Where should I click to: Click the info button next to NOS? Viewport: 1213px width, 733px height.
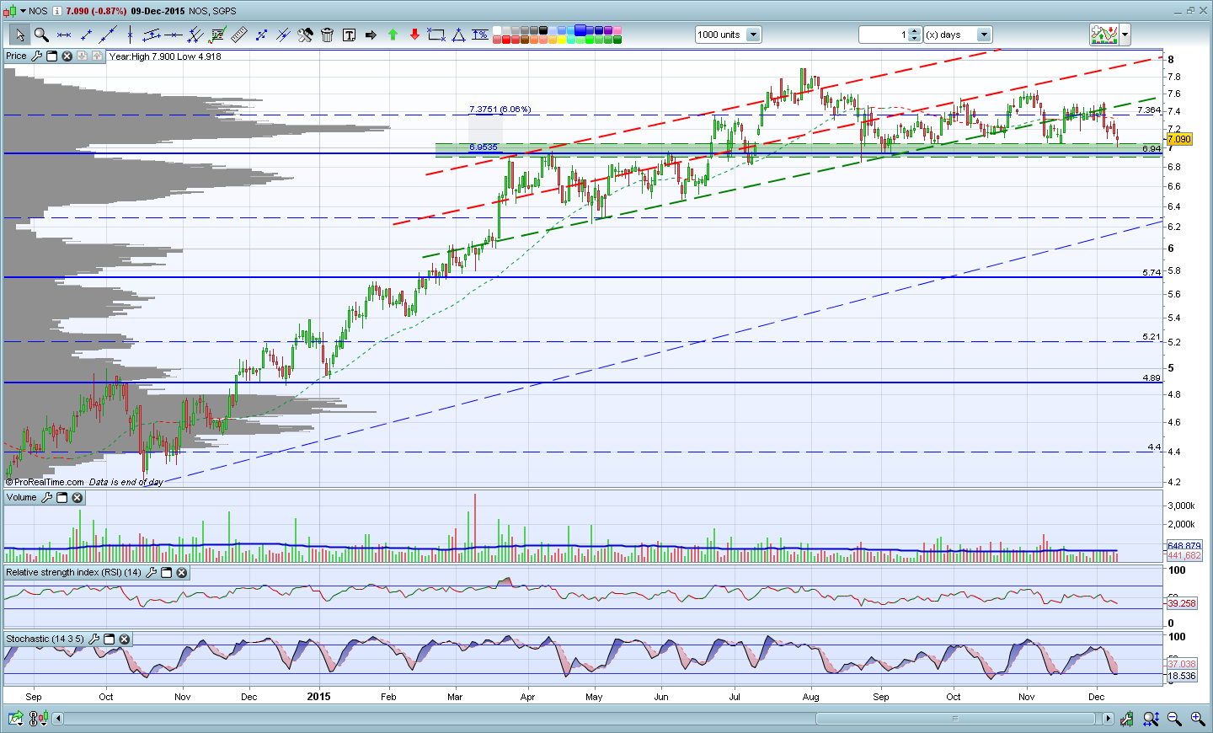click(x=56, y=11)
